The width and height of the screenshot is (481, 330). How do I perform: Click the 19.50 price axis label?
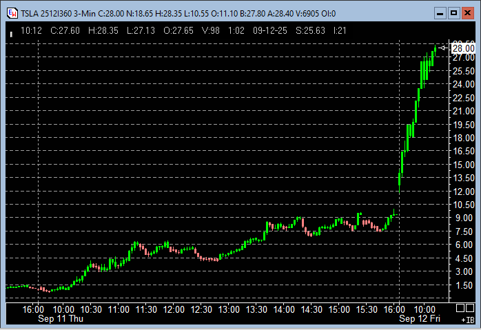click(x=464, y=125)
